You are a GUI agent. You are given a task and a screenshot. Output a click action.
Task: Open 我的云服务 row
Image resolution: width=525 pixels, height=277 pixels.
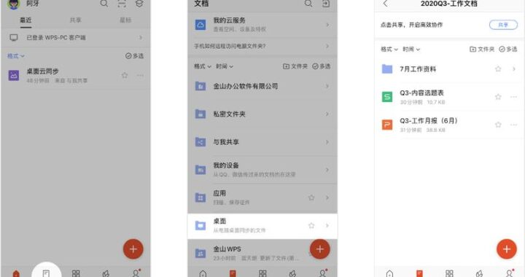pyautogui.click(x=262, y=25)
